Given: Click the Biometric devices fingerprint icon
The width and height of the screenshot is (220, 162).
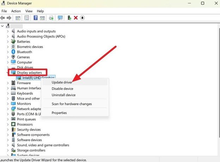Looking at the screenshot, I should [13, 47].
